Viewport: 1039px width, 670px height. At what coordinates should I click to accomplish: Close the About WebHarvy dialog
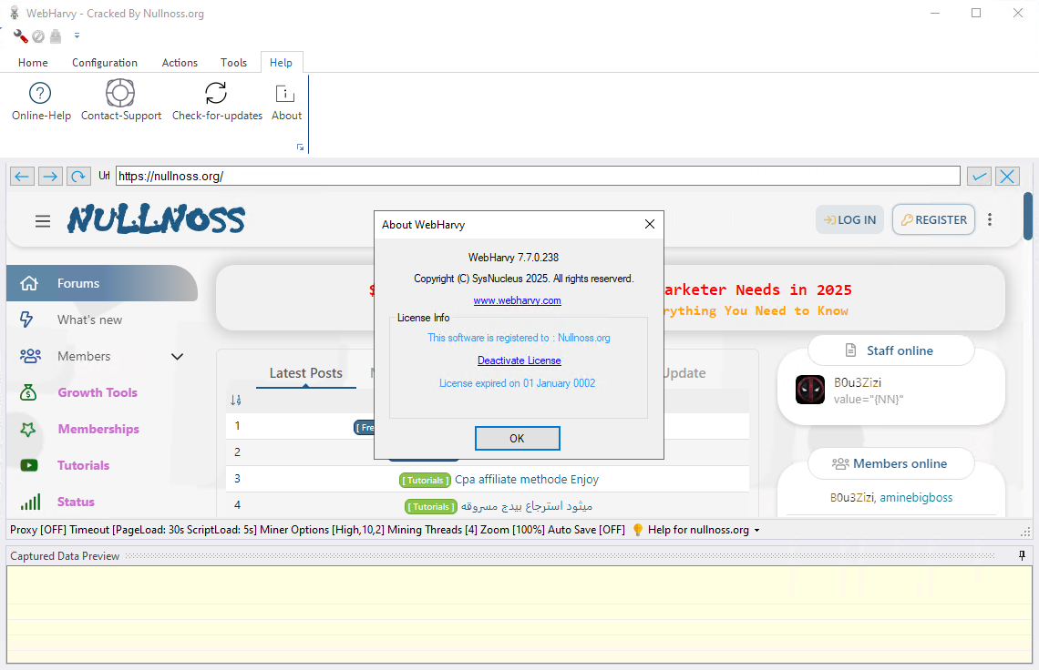click(649, 225)
